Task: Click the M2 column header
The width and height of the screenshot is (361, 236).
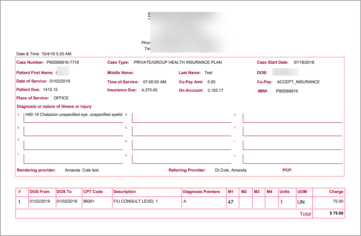Action: [x=244, y=191]
